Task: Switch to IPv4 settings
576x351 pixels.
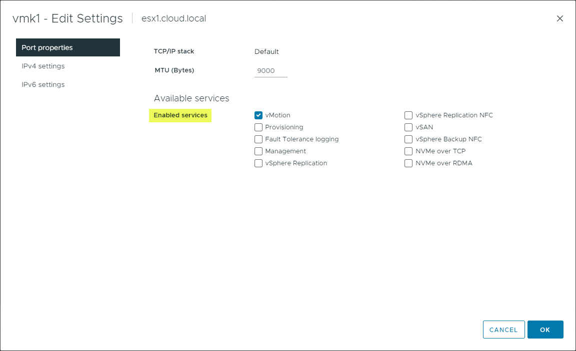Action: (x=43, y=66)
